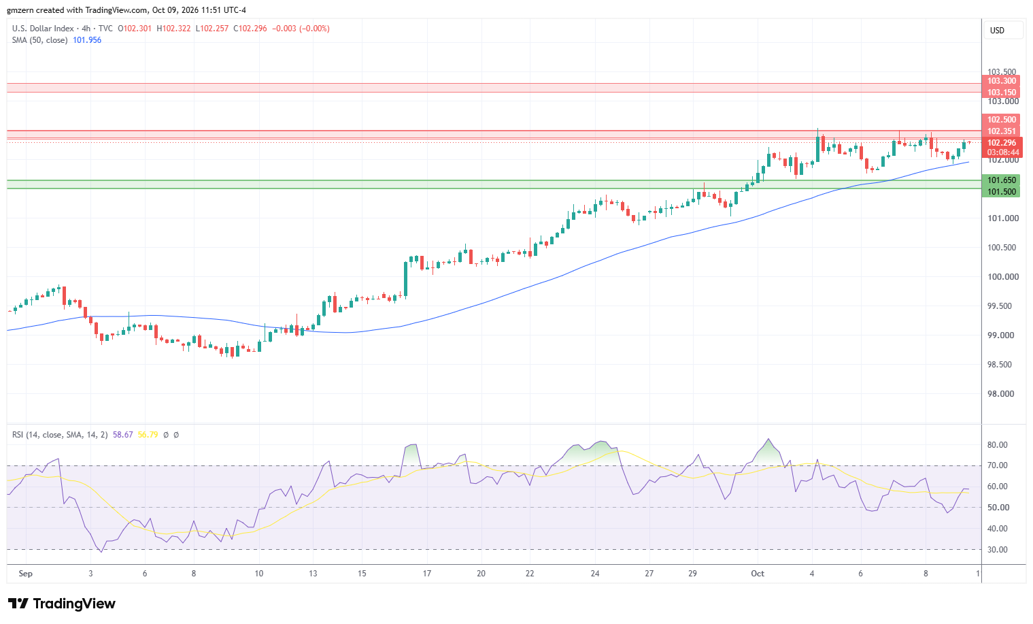Click the SMA (50, close) indicator legend

[40, 40]
